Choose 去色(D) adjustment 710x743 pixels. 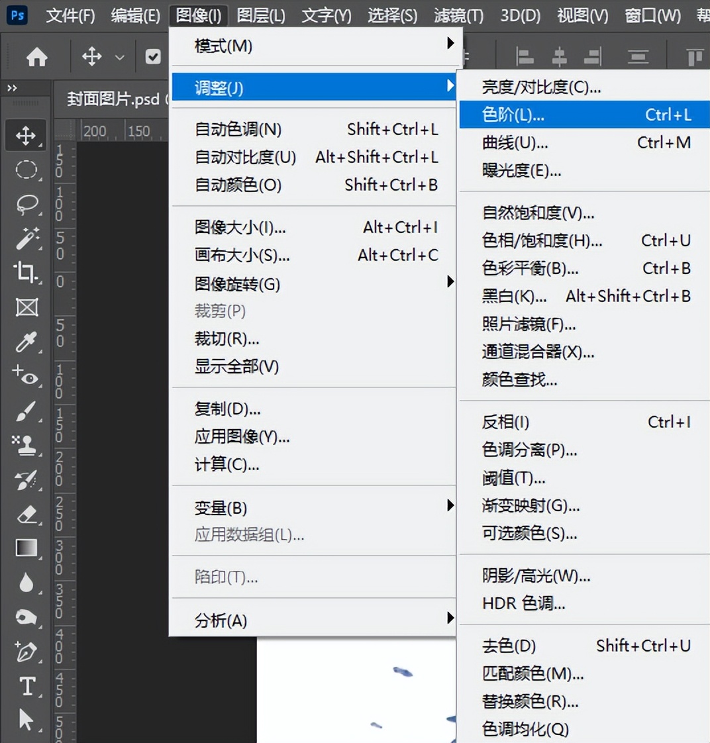tap(585, 646)
